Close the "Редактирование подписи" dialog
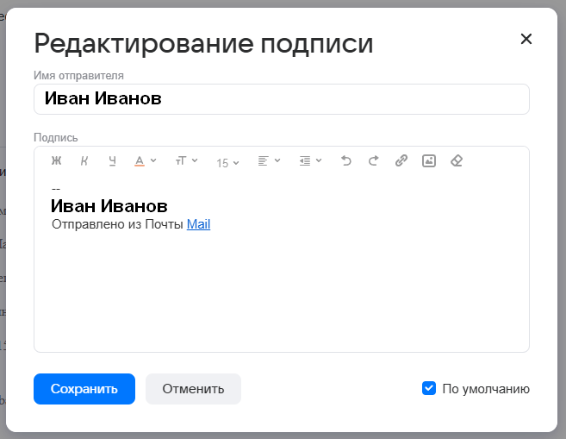The image size is (566, 439). (526, 39)
